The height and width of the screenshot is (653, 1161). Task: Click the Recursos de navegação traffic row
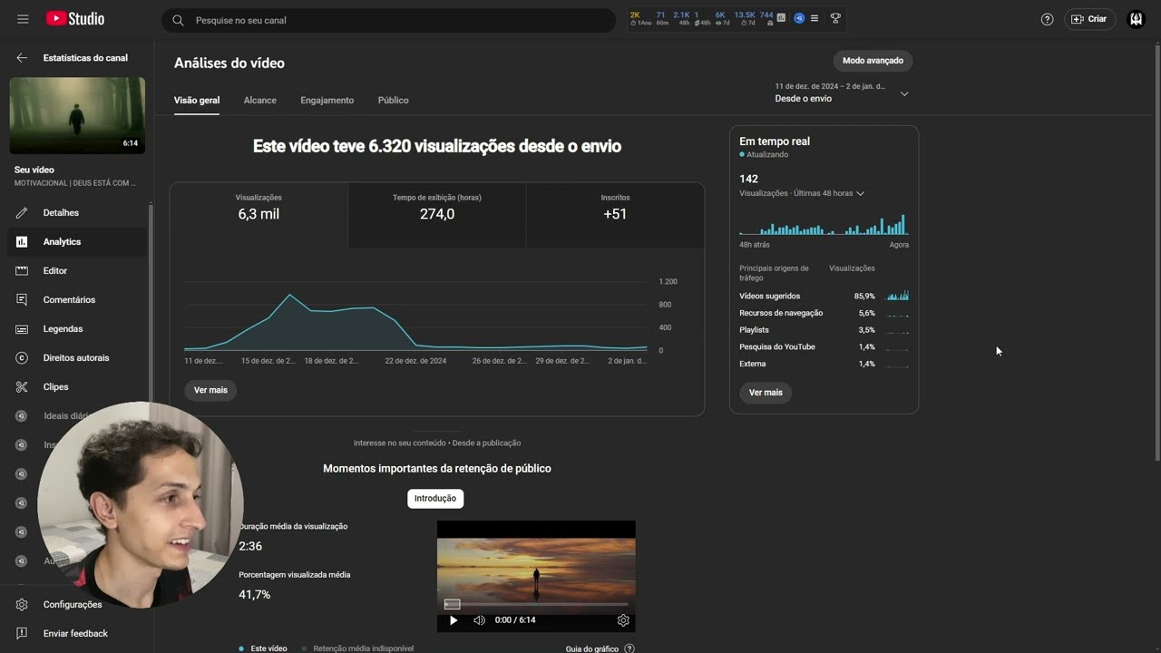tap(824, 313)
